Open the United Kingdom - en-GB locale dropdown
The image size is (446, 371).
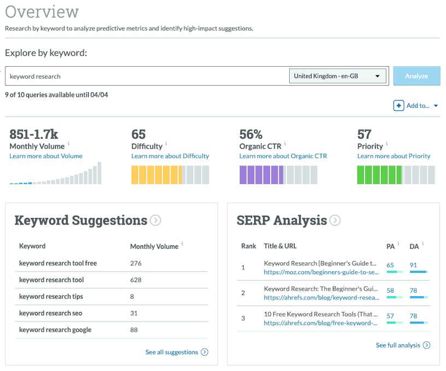pos(337,76)
